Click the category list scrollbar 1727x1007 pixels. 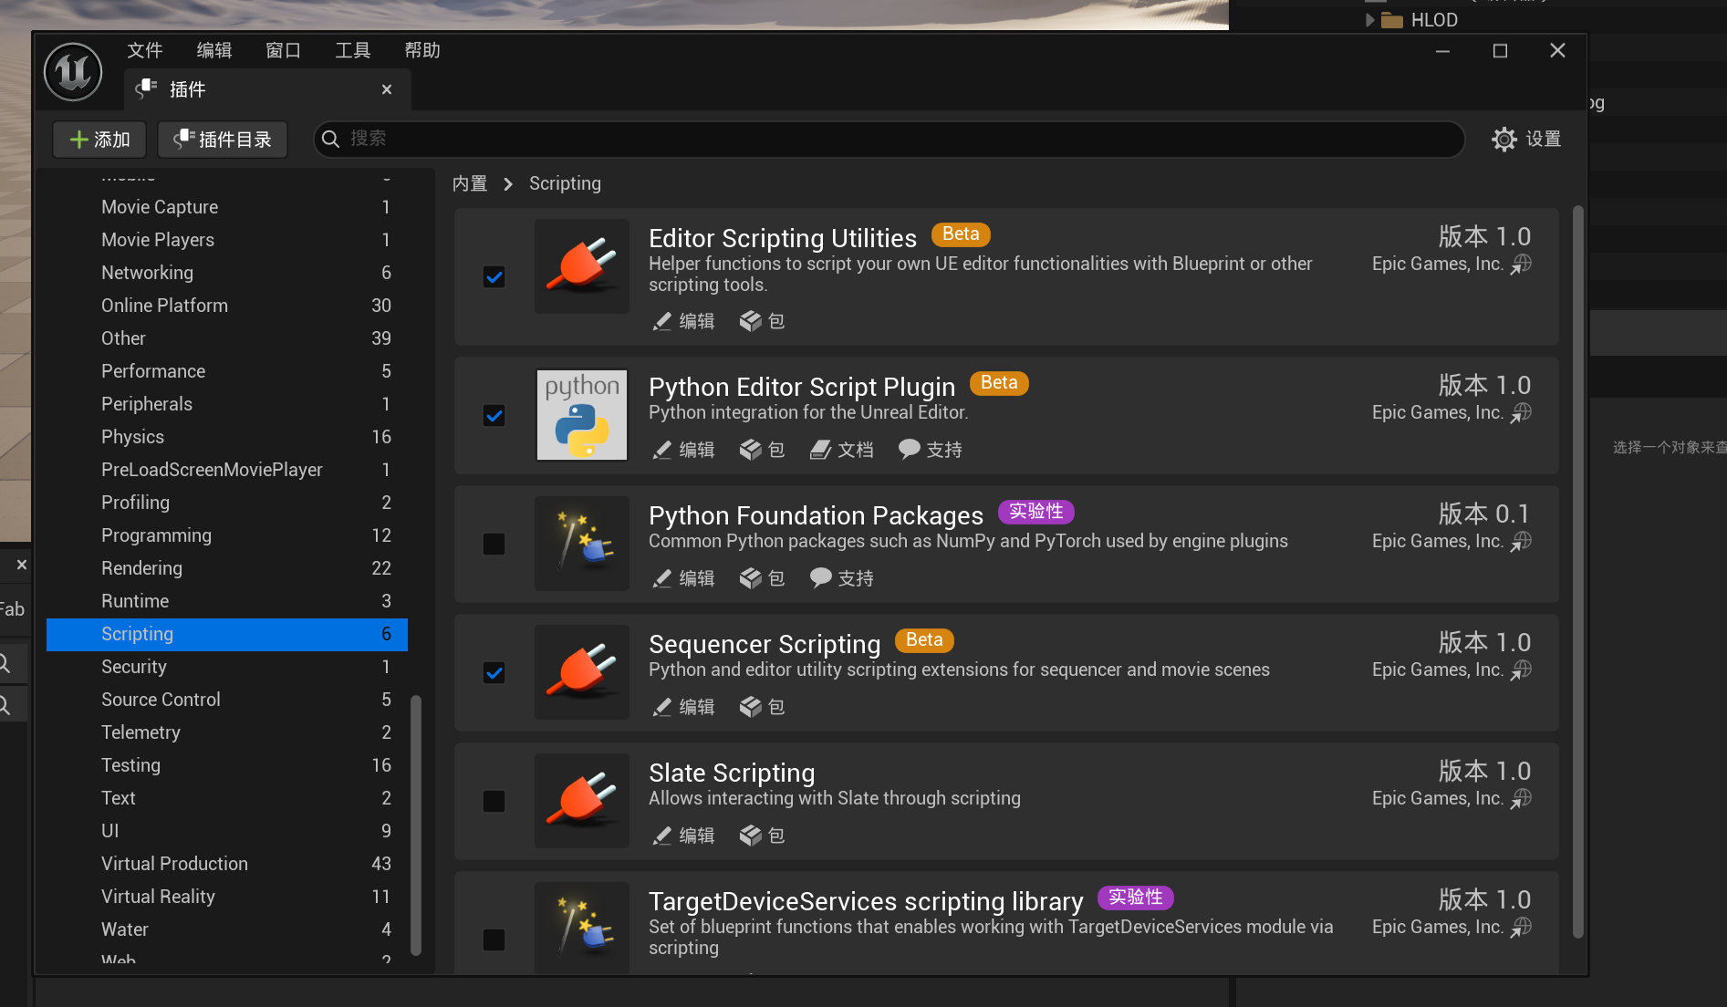(x=416, y=825)
